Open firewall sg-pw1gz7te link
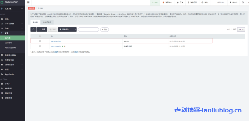Image resolution: width=249 pixels, height=121 pixels. [56, 41]
